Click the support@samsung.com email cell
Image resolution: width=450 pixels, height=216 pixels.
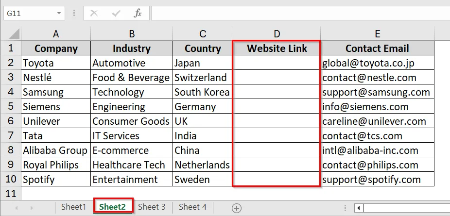(378, 92)
